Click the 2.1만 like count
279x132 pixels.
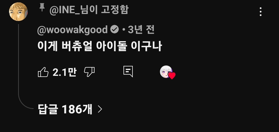tap(64, 72)
